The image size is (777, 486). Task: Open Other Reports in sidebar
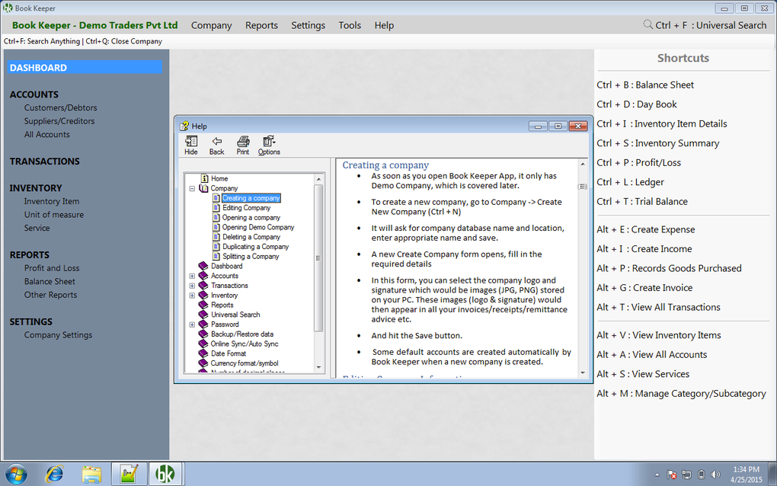(50, 295)
